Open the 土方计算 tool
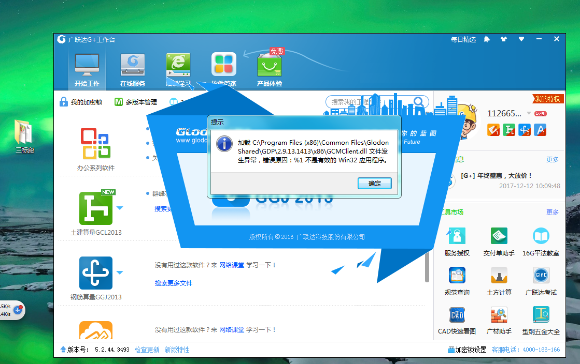This screenshot has width=580, height=364. pyautogui.click(x=499, y=281)
